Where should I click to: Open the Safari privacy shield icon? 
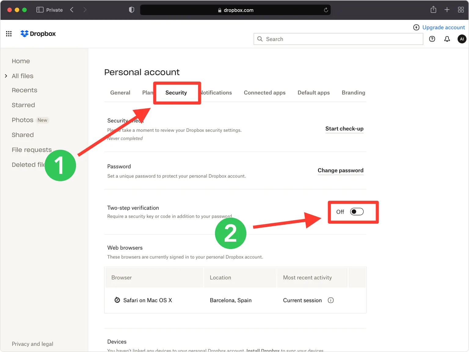(x=132, y=10)
